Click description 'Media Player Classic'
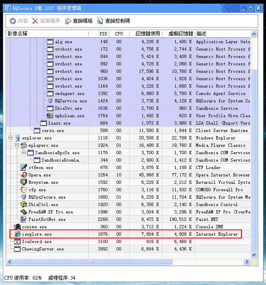 pos(220,145)
